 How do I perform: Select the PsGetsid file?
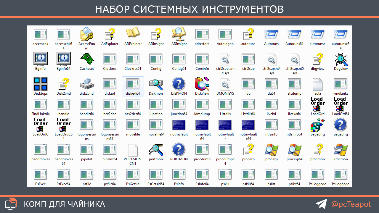[133, 175]
